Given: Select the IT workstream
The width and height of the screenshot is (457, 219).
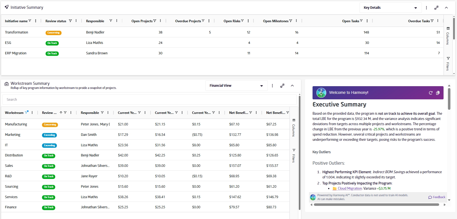Looking at the screenshot, I should 145,145.
